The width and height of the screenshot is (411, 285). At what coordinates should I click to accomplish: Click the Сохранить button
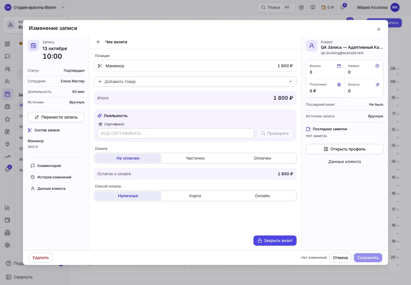[x=368, y=258]
